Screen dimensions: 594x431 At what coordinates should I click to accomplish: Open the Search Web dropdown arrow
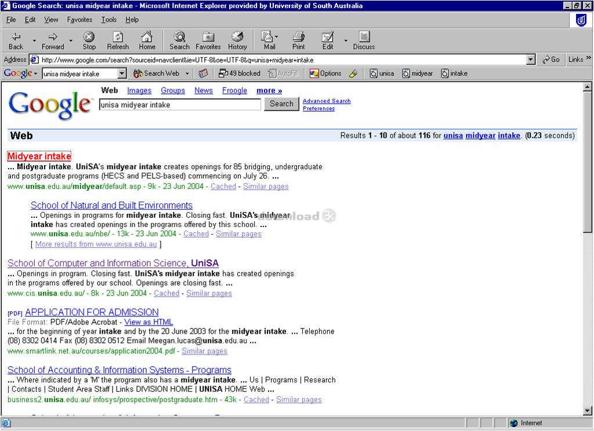187,74
